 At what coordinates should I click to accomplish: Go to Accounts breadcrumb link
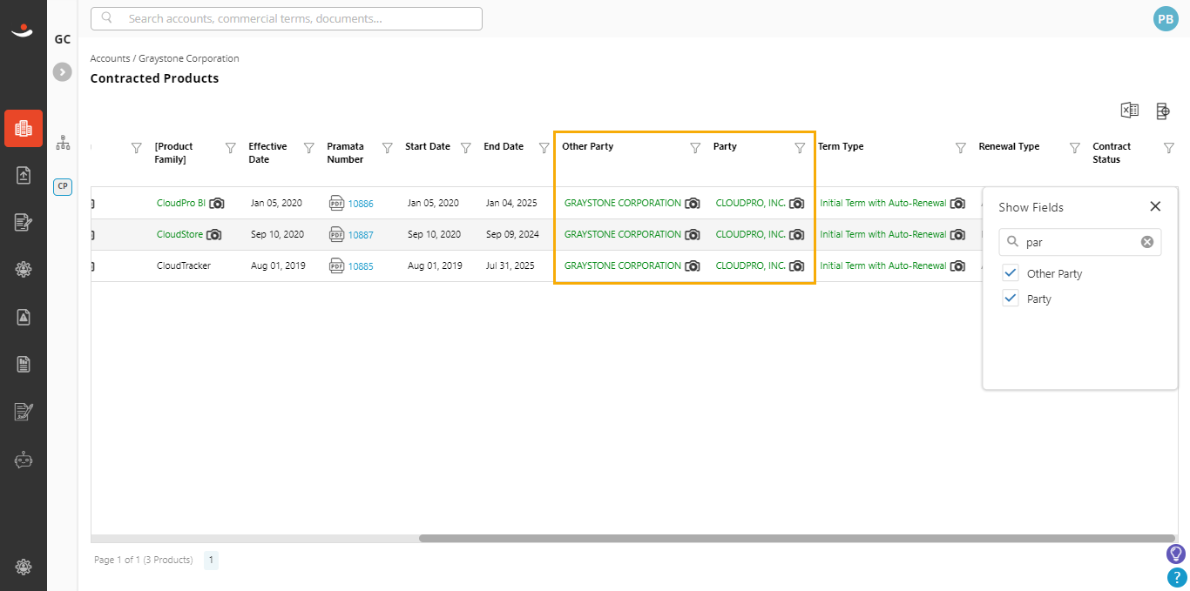(110, 58)
